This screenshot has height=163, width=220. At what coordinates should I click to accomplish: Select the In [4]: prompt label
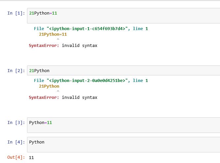16,142
